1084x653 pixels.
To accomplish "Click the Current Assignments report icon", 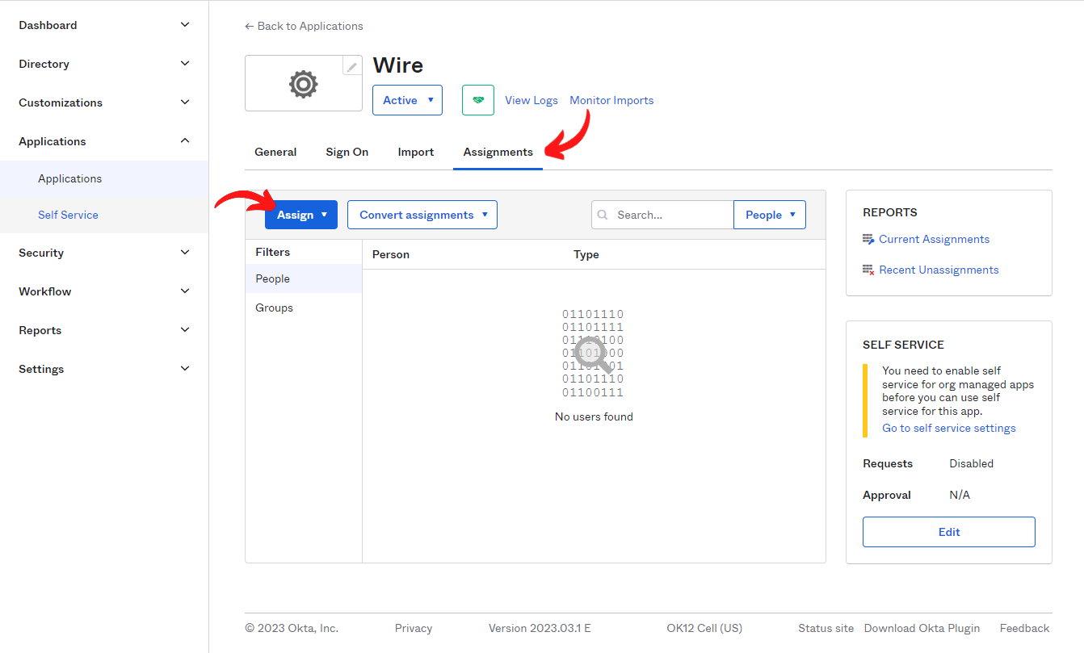I will [868, 240].
